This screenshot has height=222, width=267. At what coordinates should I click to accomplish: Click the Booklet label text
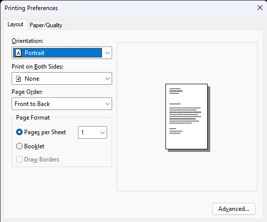tap(34, 146)
